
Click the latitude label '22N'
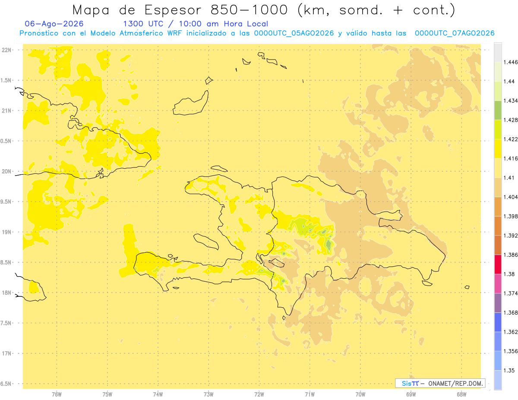coord(6,50)
